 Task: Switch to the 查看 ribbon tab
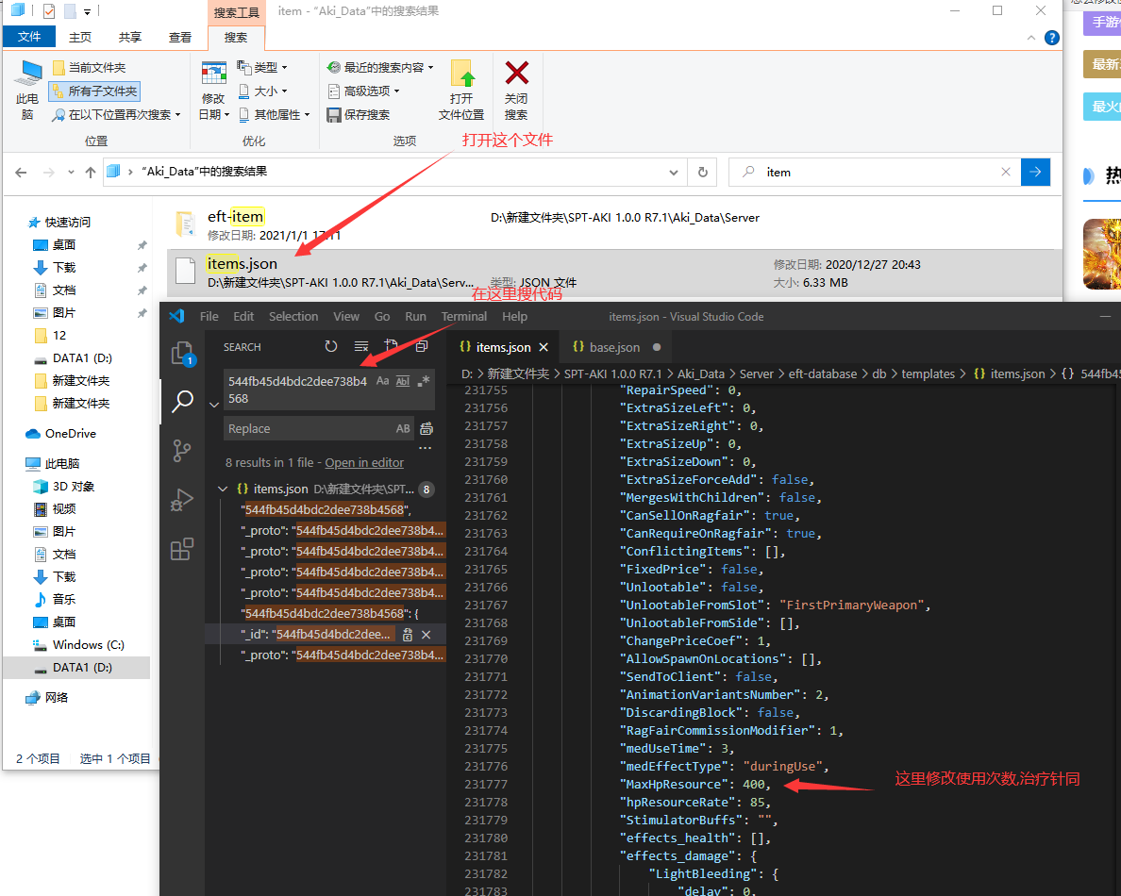click(x=180, y=37)
